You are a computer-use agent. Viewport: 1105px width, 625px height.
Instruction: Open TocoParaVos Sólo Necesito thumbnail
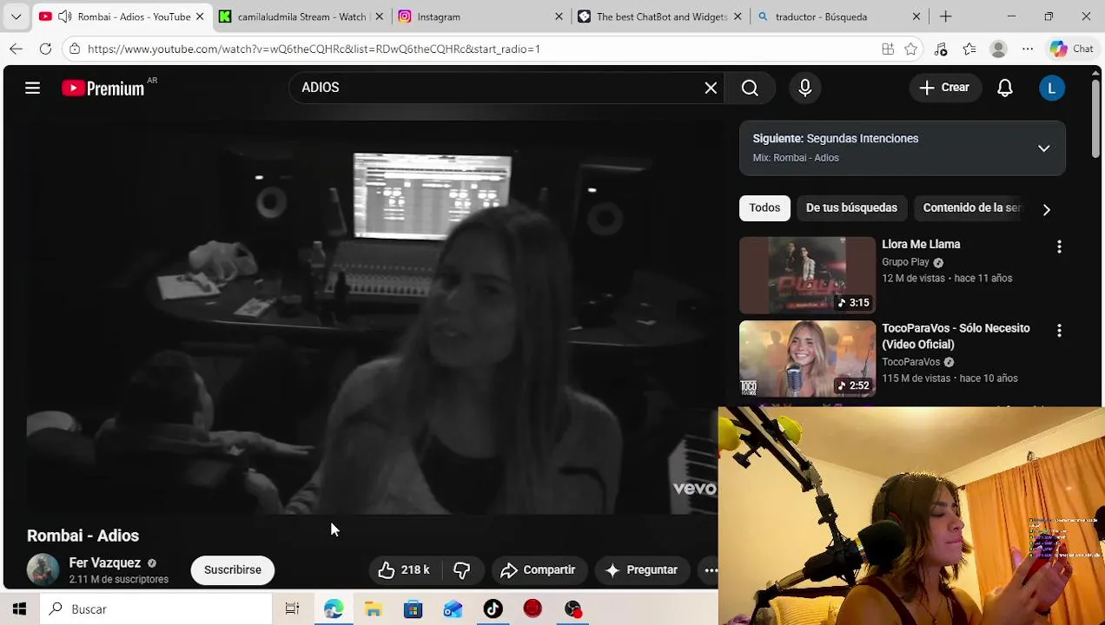(x=807, y=359)
